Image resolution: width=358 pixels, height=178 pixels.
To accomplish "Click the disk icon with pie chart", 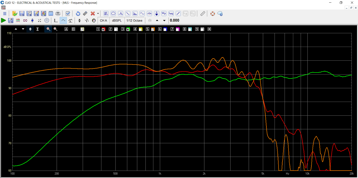I will 44,14.
